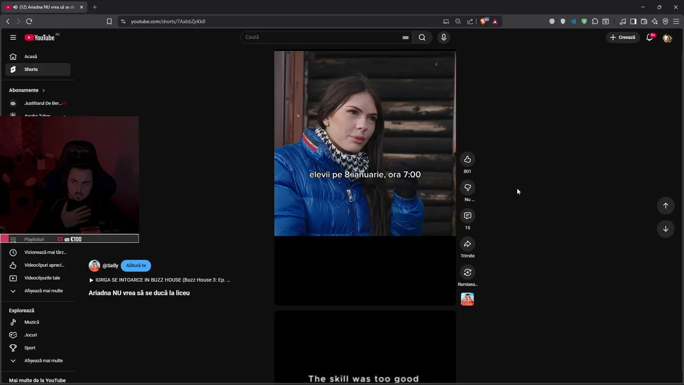The width and height of the screenshot is (684, 385).
Task: Click the Brave Rewards triangle icon
Action: [495, 21]
